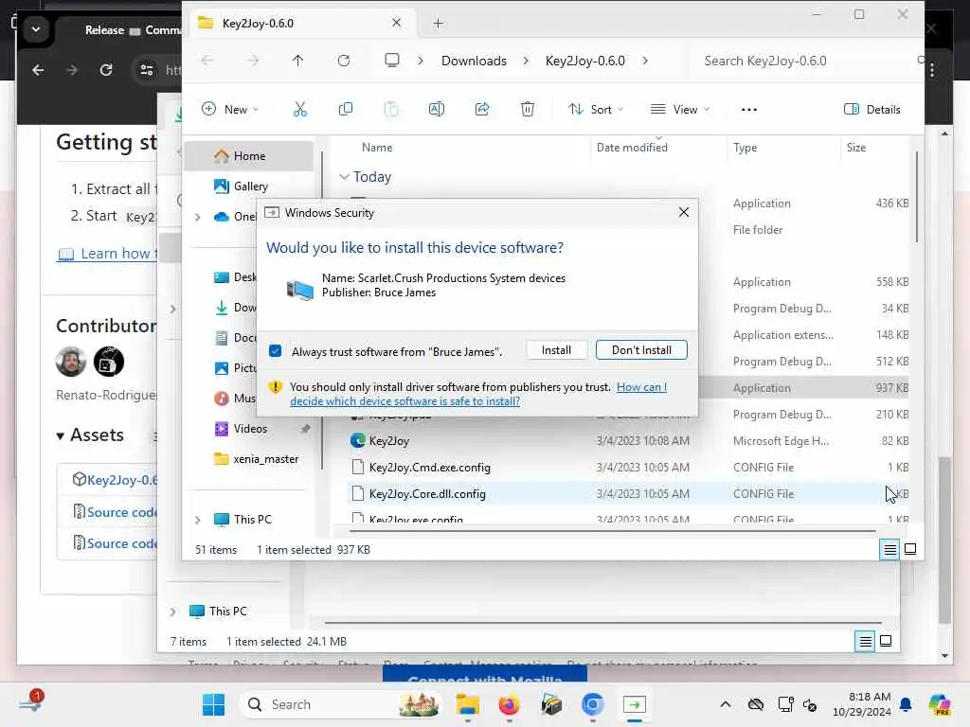Open the See more three-dots menu in toolbar
Viewport: 970px width, 727px height.
(x=748, y=110)
